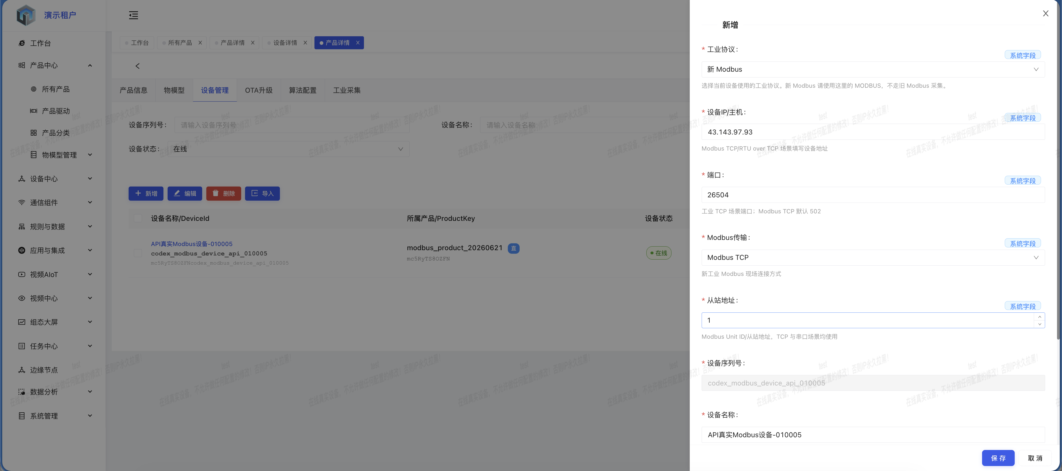Expand the 视频AIoT menu

click(90, 274)
